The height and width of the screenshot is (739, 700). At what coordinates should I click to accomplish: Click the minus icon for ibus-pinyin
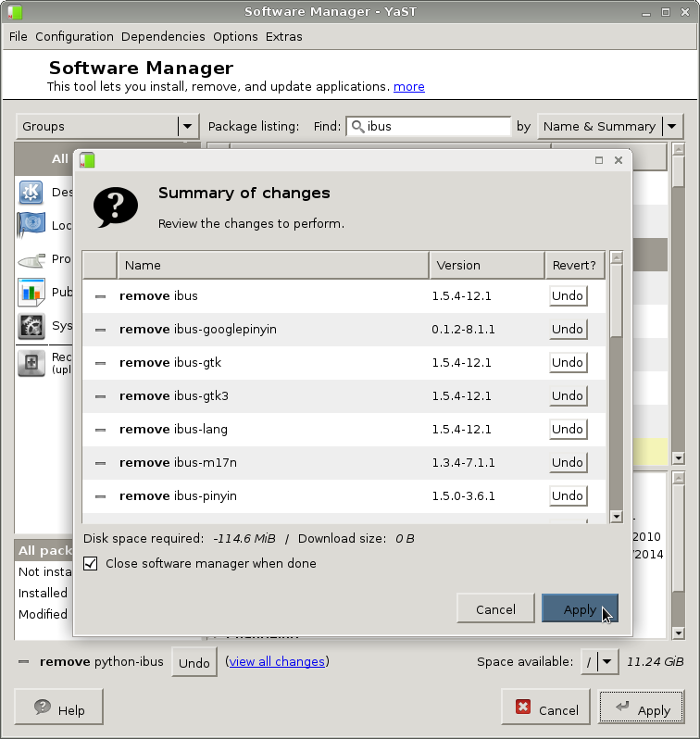(100, 496)
